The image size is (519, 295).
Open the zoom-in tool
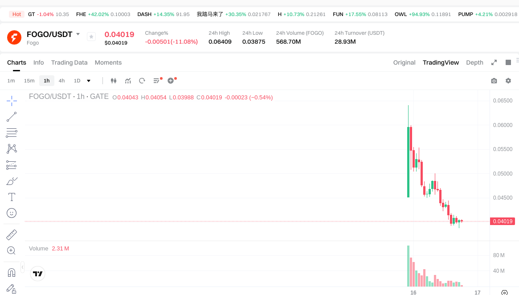click(x=11, y=250)
